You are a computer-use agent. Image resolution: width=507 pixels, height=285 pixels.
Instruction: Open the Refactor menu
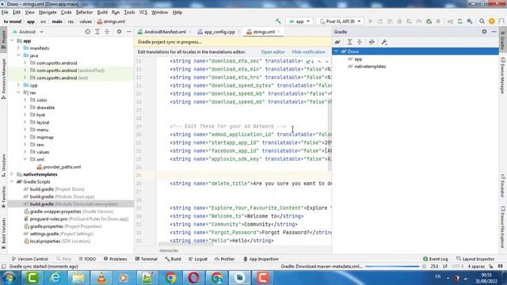click(84, 13)
